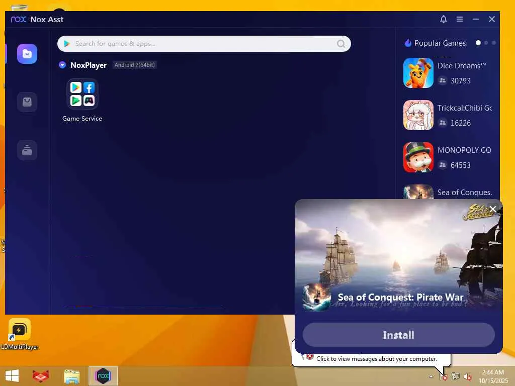The image size is (515, 386).
Task: Click the MONOPOLY GO player count 64553
Action: (461, 165)
